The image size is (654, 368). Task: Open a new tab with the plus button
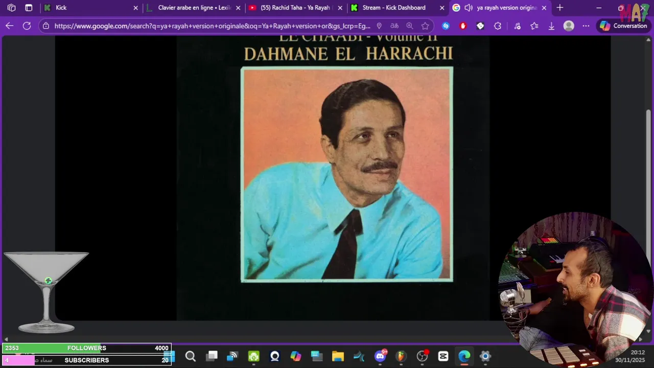pyautogui.click(x=560, y=8)
